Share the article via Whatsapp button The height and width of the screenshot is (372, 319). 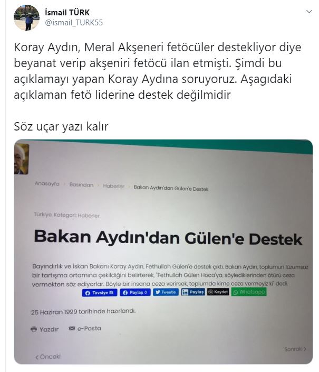249,292
